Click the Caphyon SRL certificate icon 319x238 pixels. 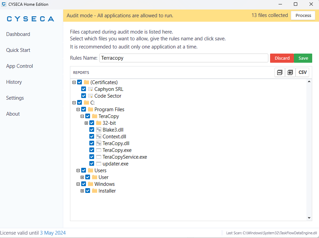coord(90,89)
